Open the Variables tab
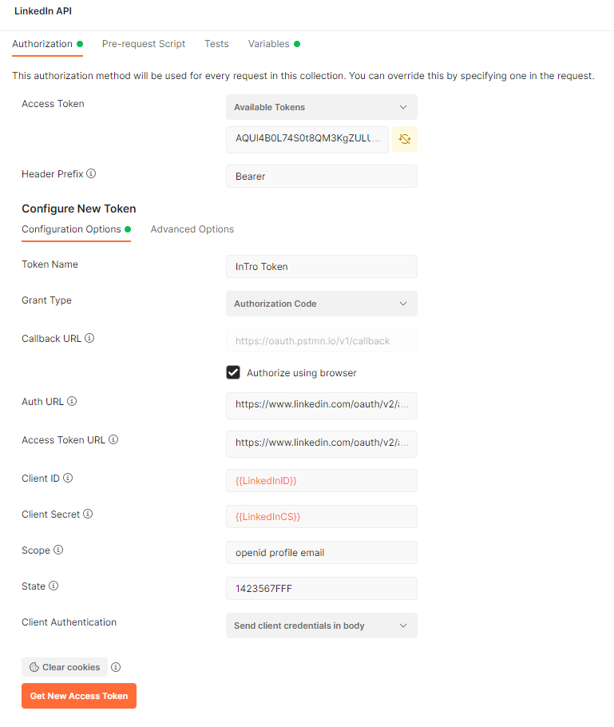The height and width of the screenshot is (727, 614). click(268, 44)
